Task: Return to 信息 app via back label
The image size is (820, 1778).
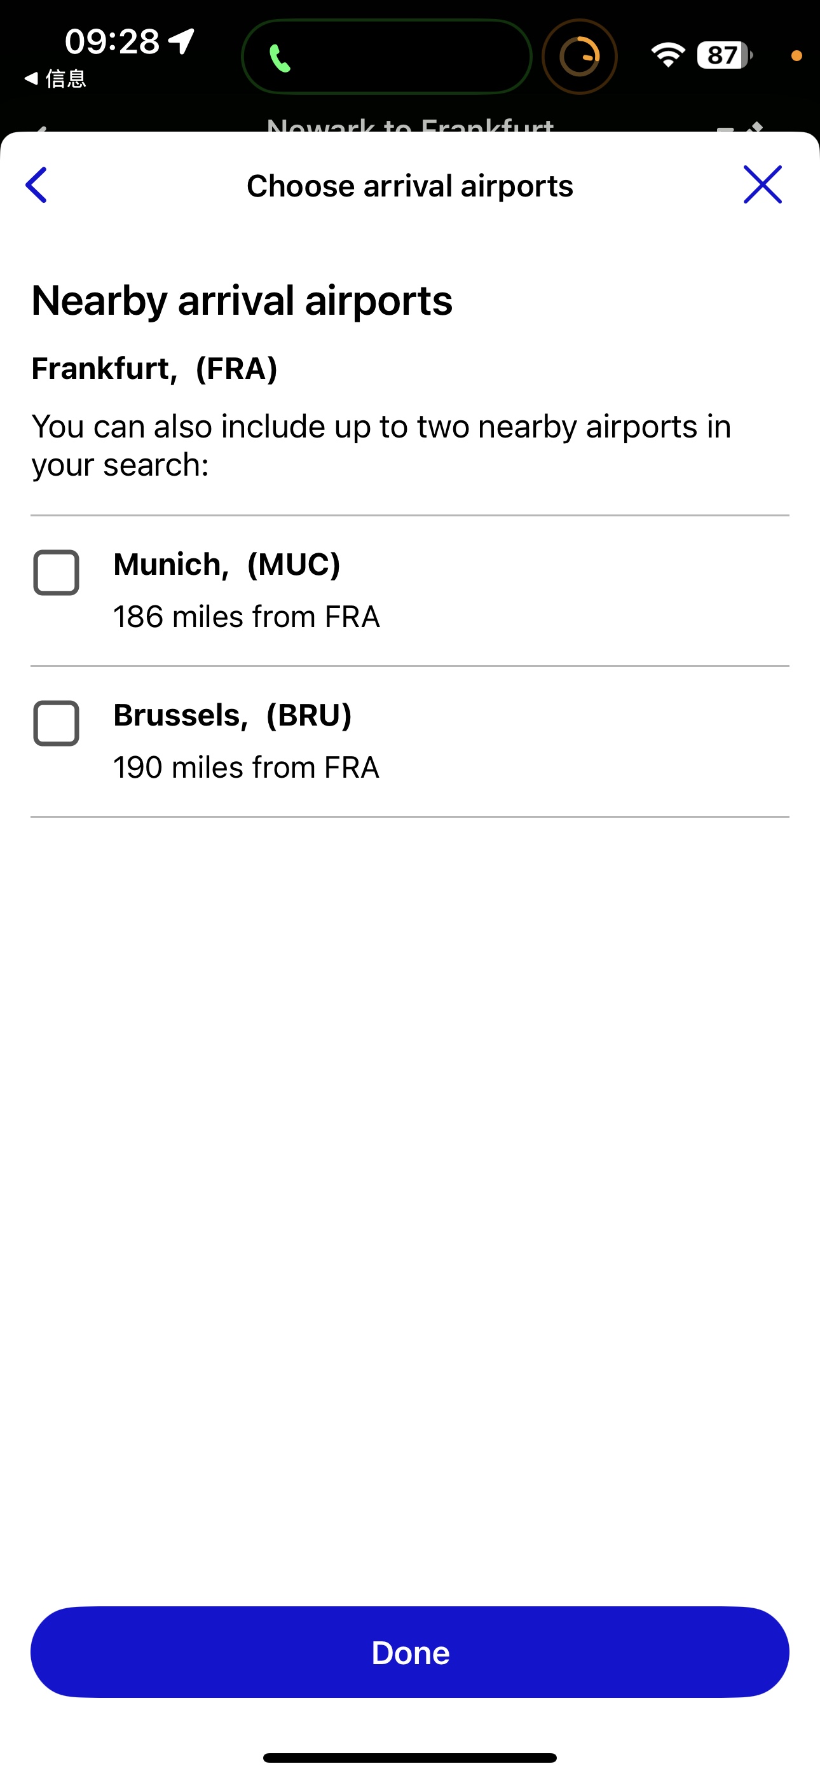Action: coord(55,79)
